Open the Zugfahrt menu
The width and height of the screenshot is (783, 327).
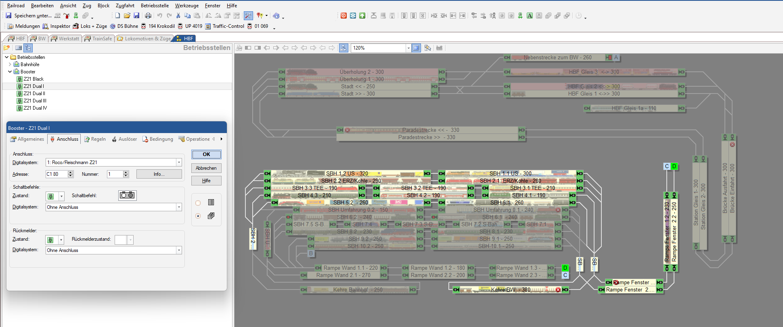pos(125,6)
